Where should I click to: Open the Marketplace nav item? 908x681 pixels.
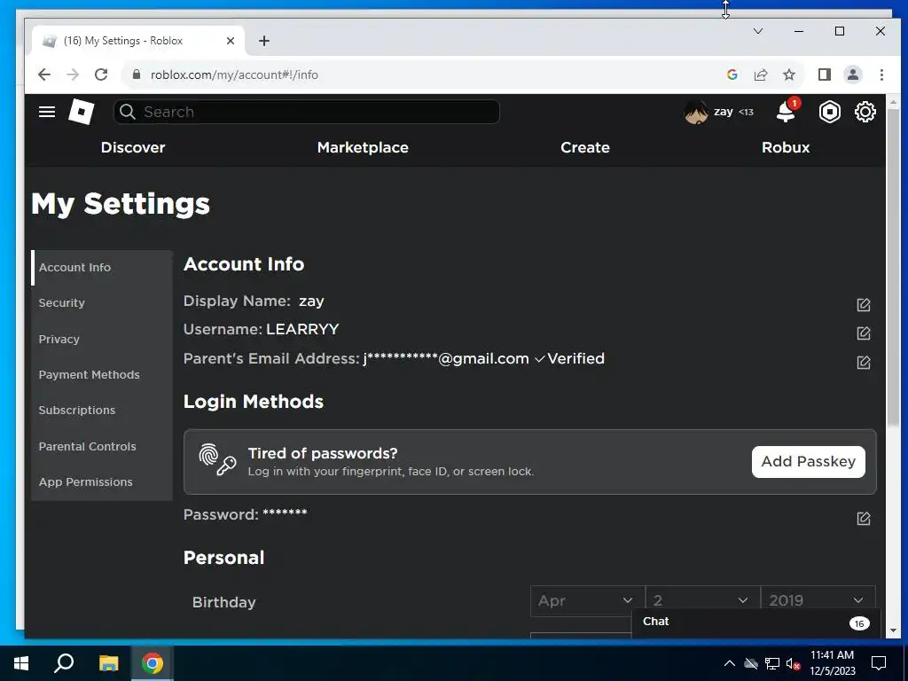coord(363,148)
